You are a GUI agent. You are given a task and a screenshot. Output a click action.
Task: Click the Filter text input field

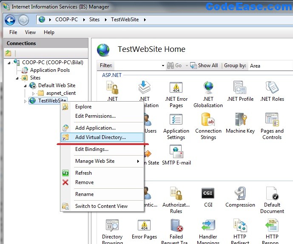coord(137,65)
